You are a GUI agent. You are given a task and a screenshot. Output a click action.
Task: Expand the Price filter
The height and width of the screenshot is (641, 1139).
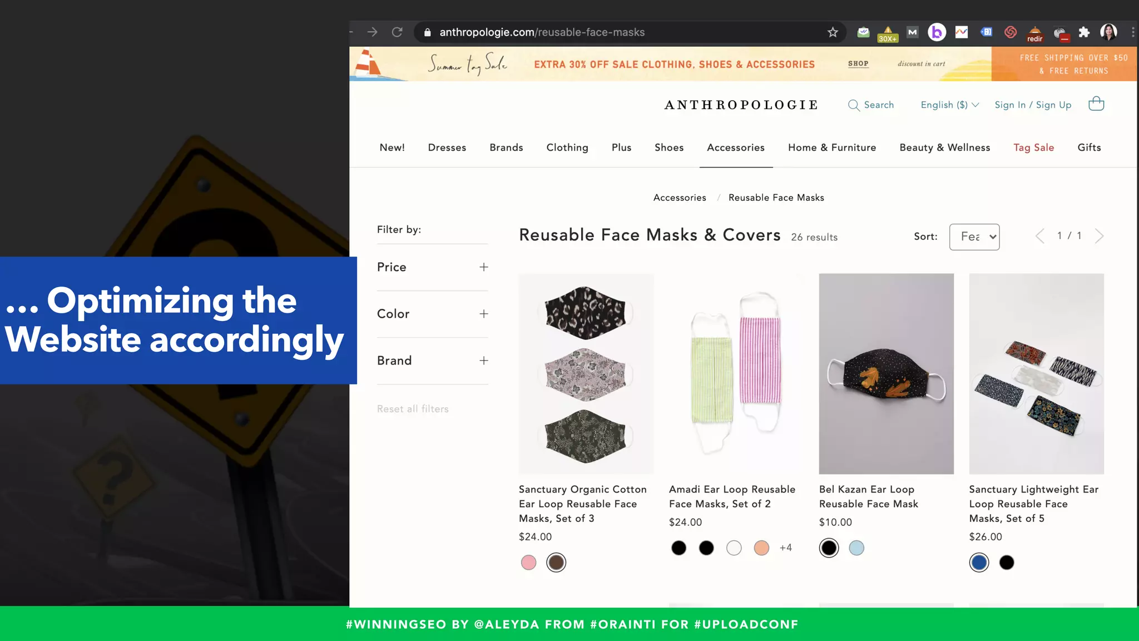coord(483,267)
